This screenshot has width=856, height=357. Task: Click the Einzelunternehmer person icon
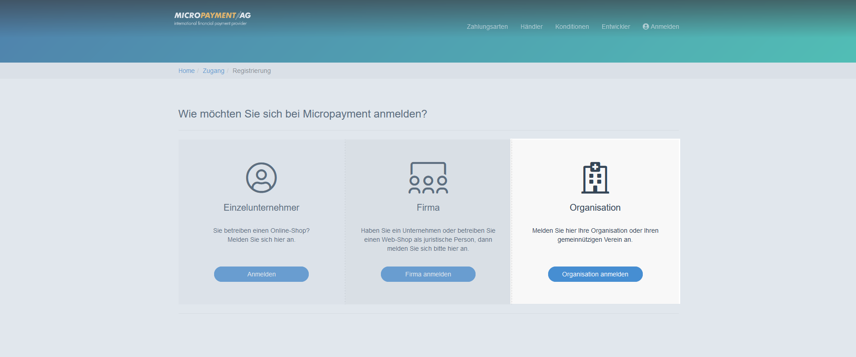coord(261,178)
